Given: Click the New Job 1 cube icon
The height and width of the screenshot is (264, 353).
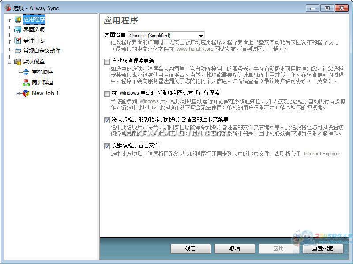Looking at the screenshot, I should pyautogui.click(x=26, y=93).
